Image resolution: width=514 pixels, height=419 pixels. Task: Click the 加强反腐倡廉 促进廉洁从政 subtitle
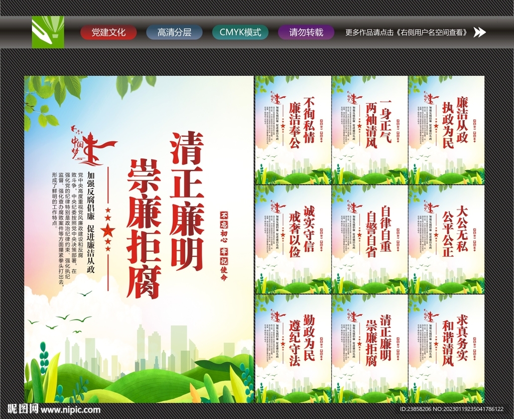click(91, 223)
